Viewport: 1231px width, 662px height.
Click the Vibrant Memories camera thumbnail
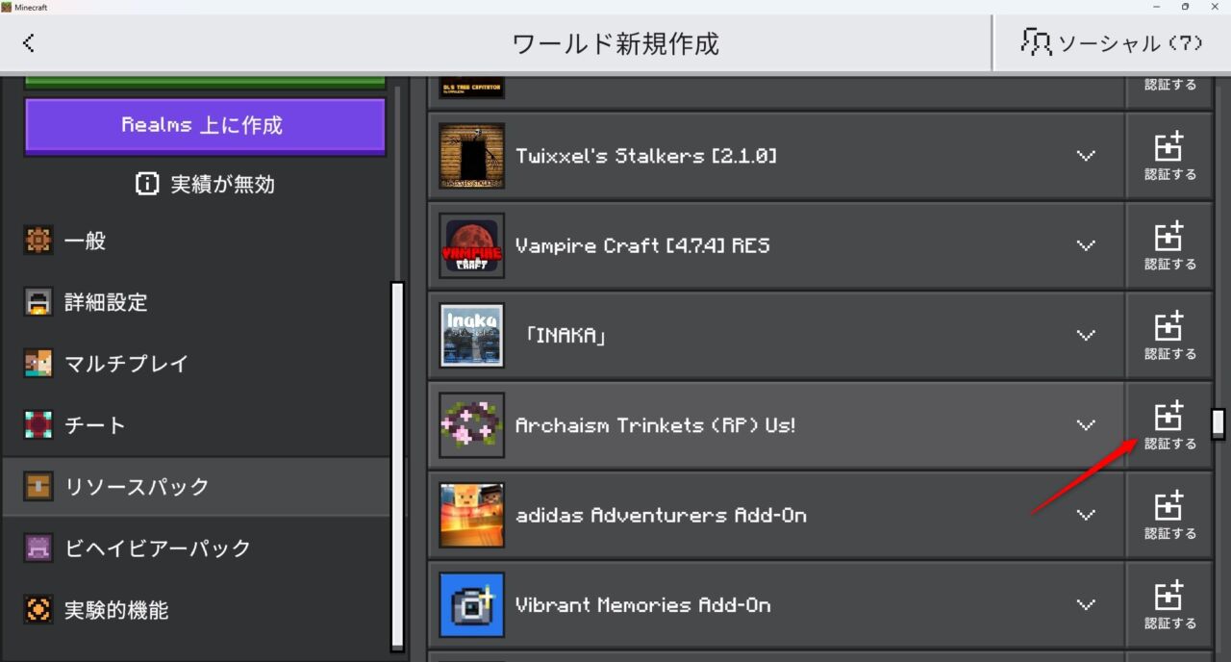tap(472, 605)
